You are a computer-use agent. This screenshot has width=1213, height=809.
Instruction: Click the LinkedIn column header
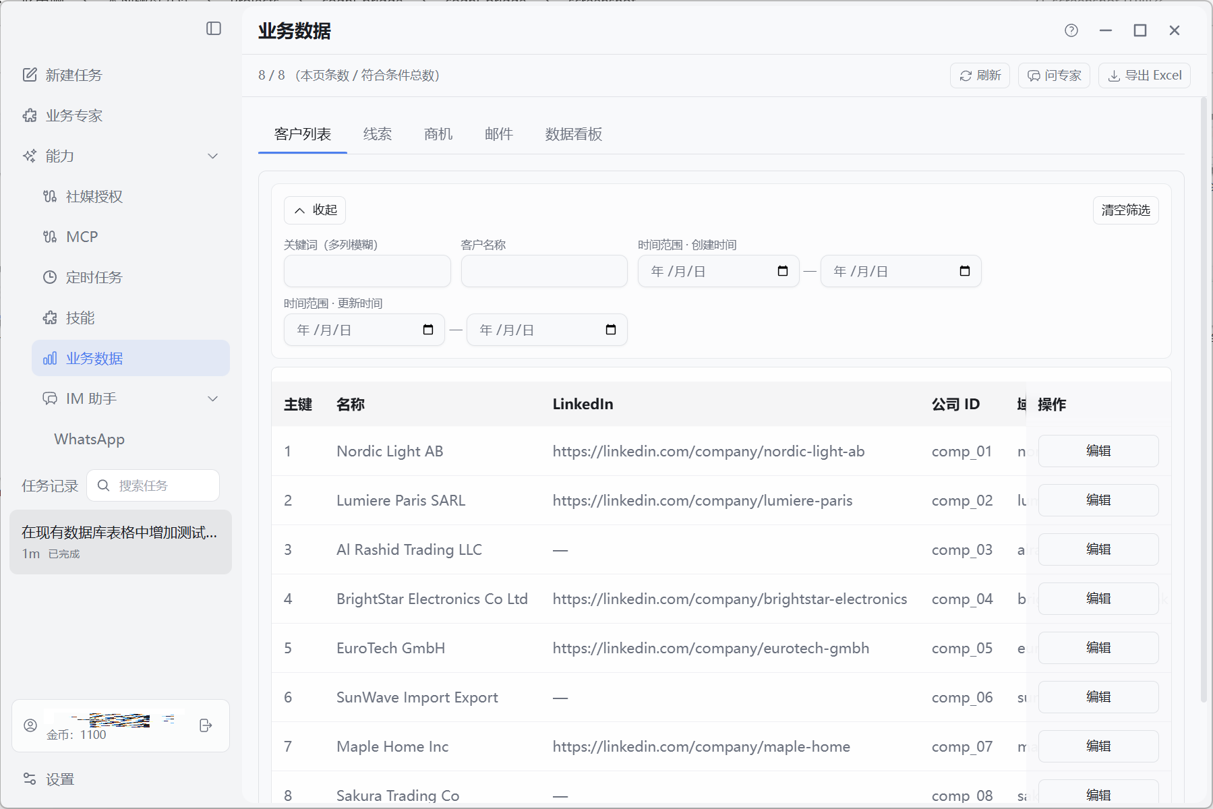tap(583, 404)
